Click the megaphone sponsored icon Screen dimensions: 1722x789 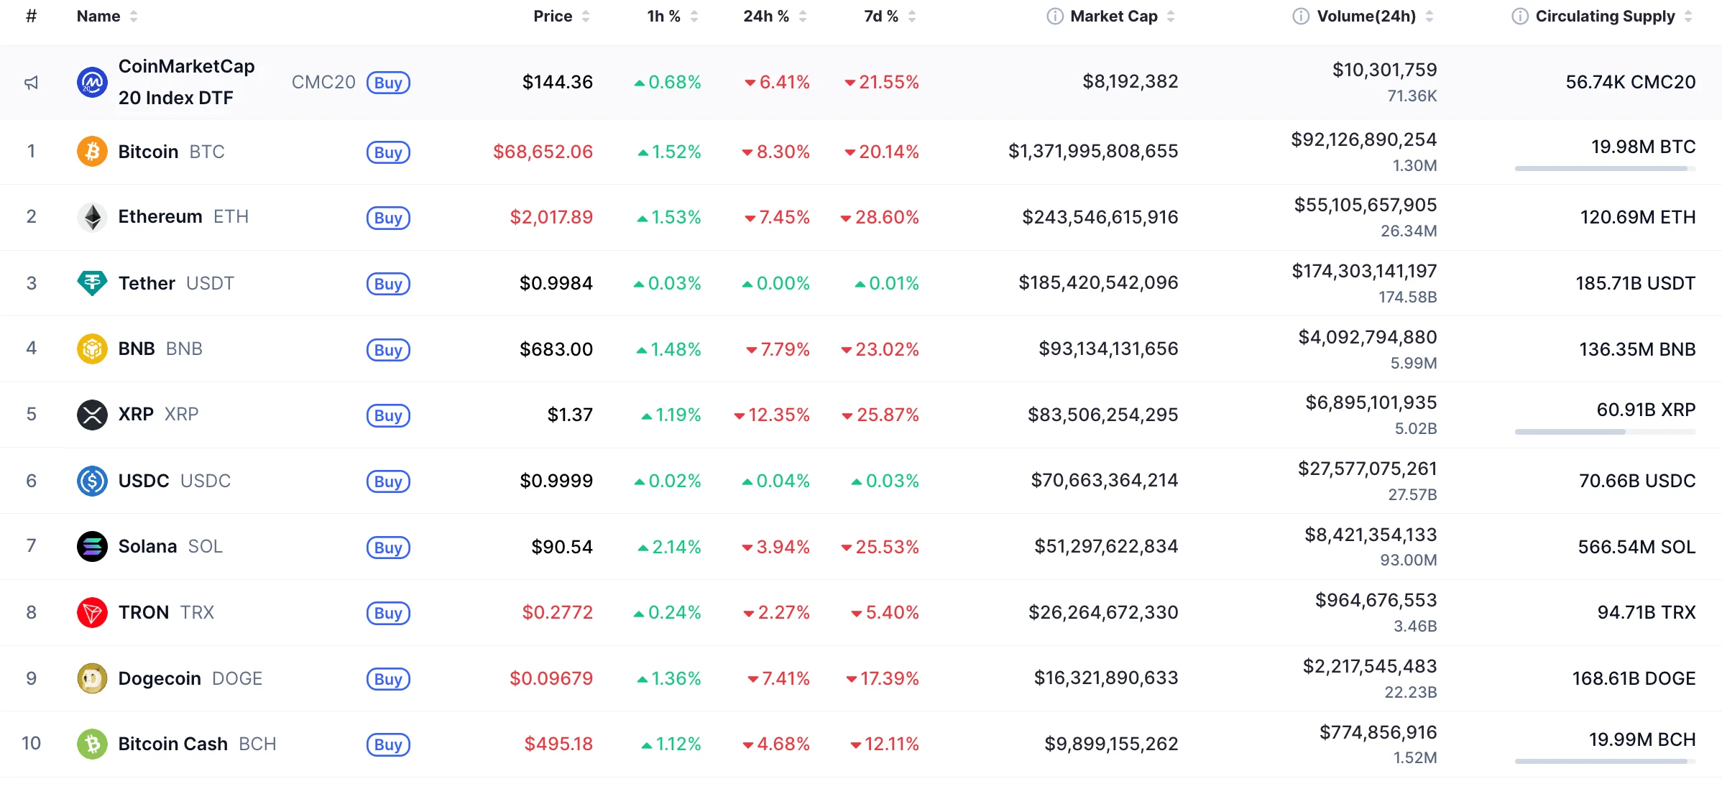pos(31,83)
